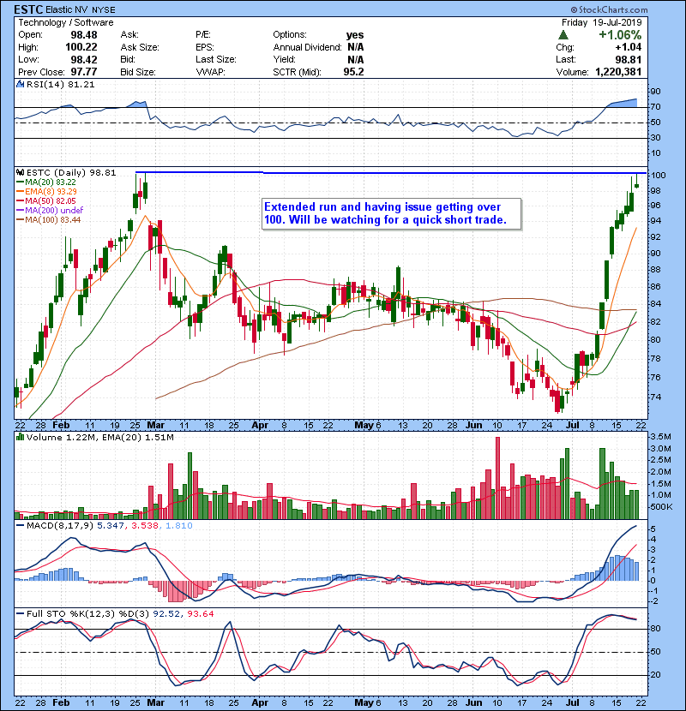The image size is (686, 711).
Task: Select the EMA(8) 93.29 legend entry
Action: 47,191
